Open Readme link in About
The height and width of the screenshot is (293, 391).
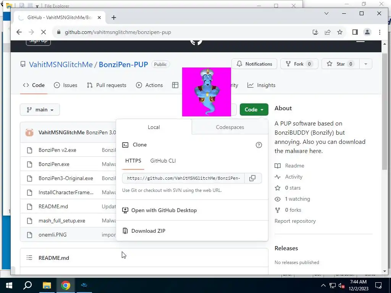pos(289,166)
